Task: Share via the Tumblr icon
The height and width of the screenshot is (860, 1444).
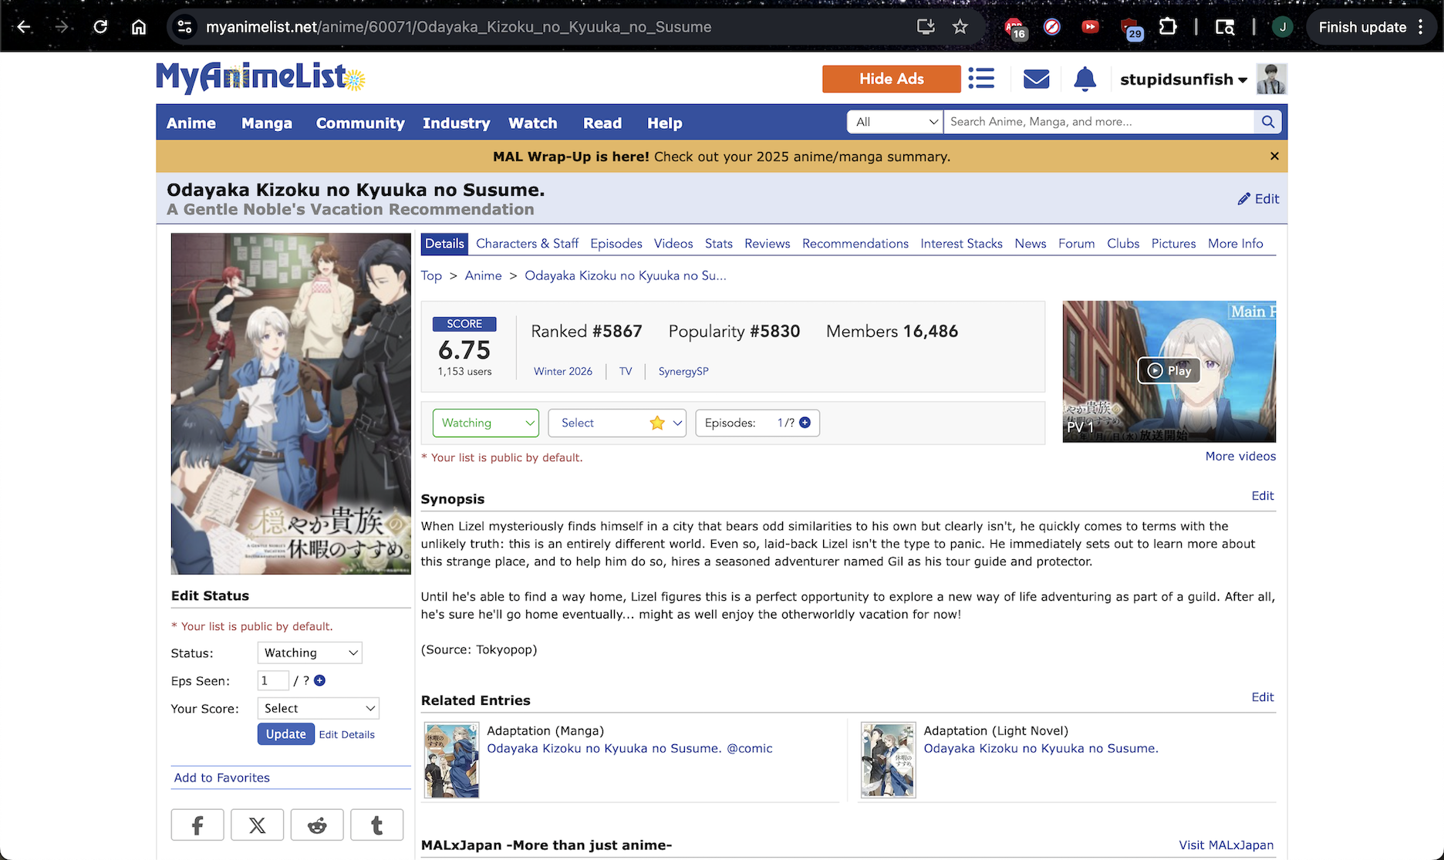Action: 376,825
